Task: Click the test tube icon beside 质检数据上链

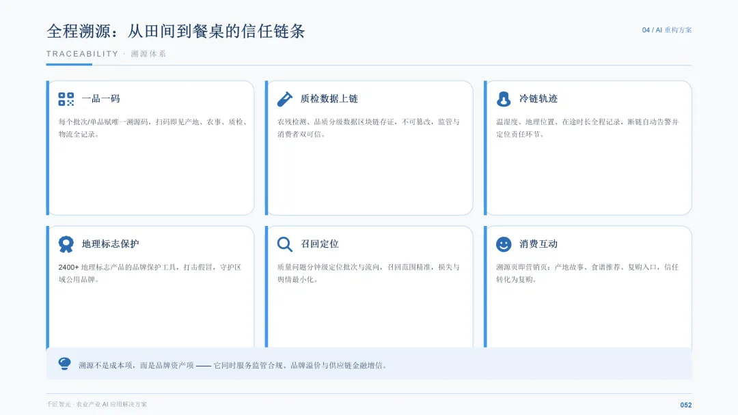Action: coord(285,99)
